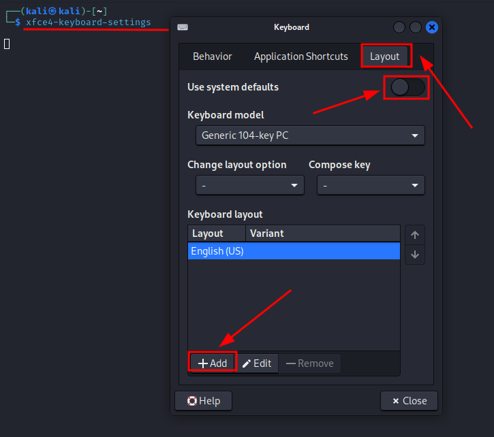Click the Help lifebuoy button
Viewport: 494px width, 437px height.
203,401
